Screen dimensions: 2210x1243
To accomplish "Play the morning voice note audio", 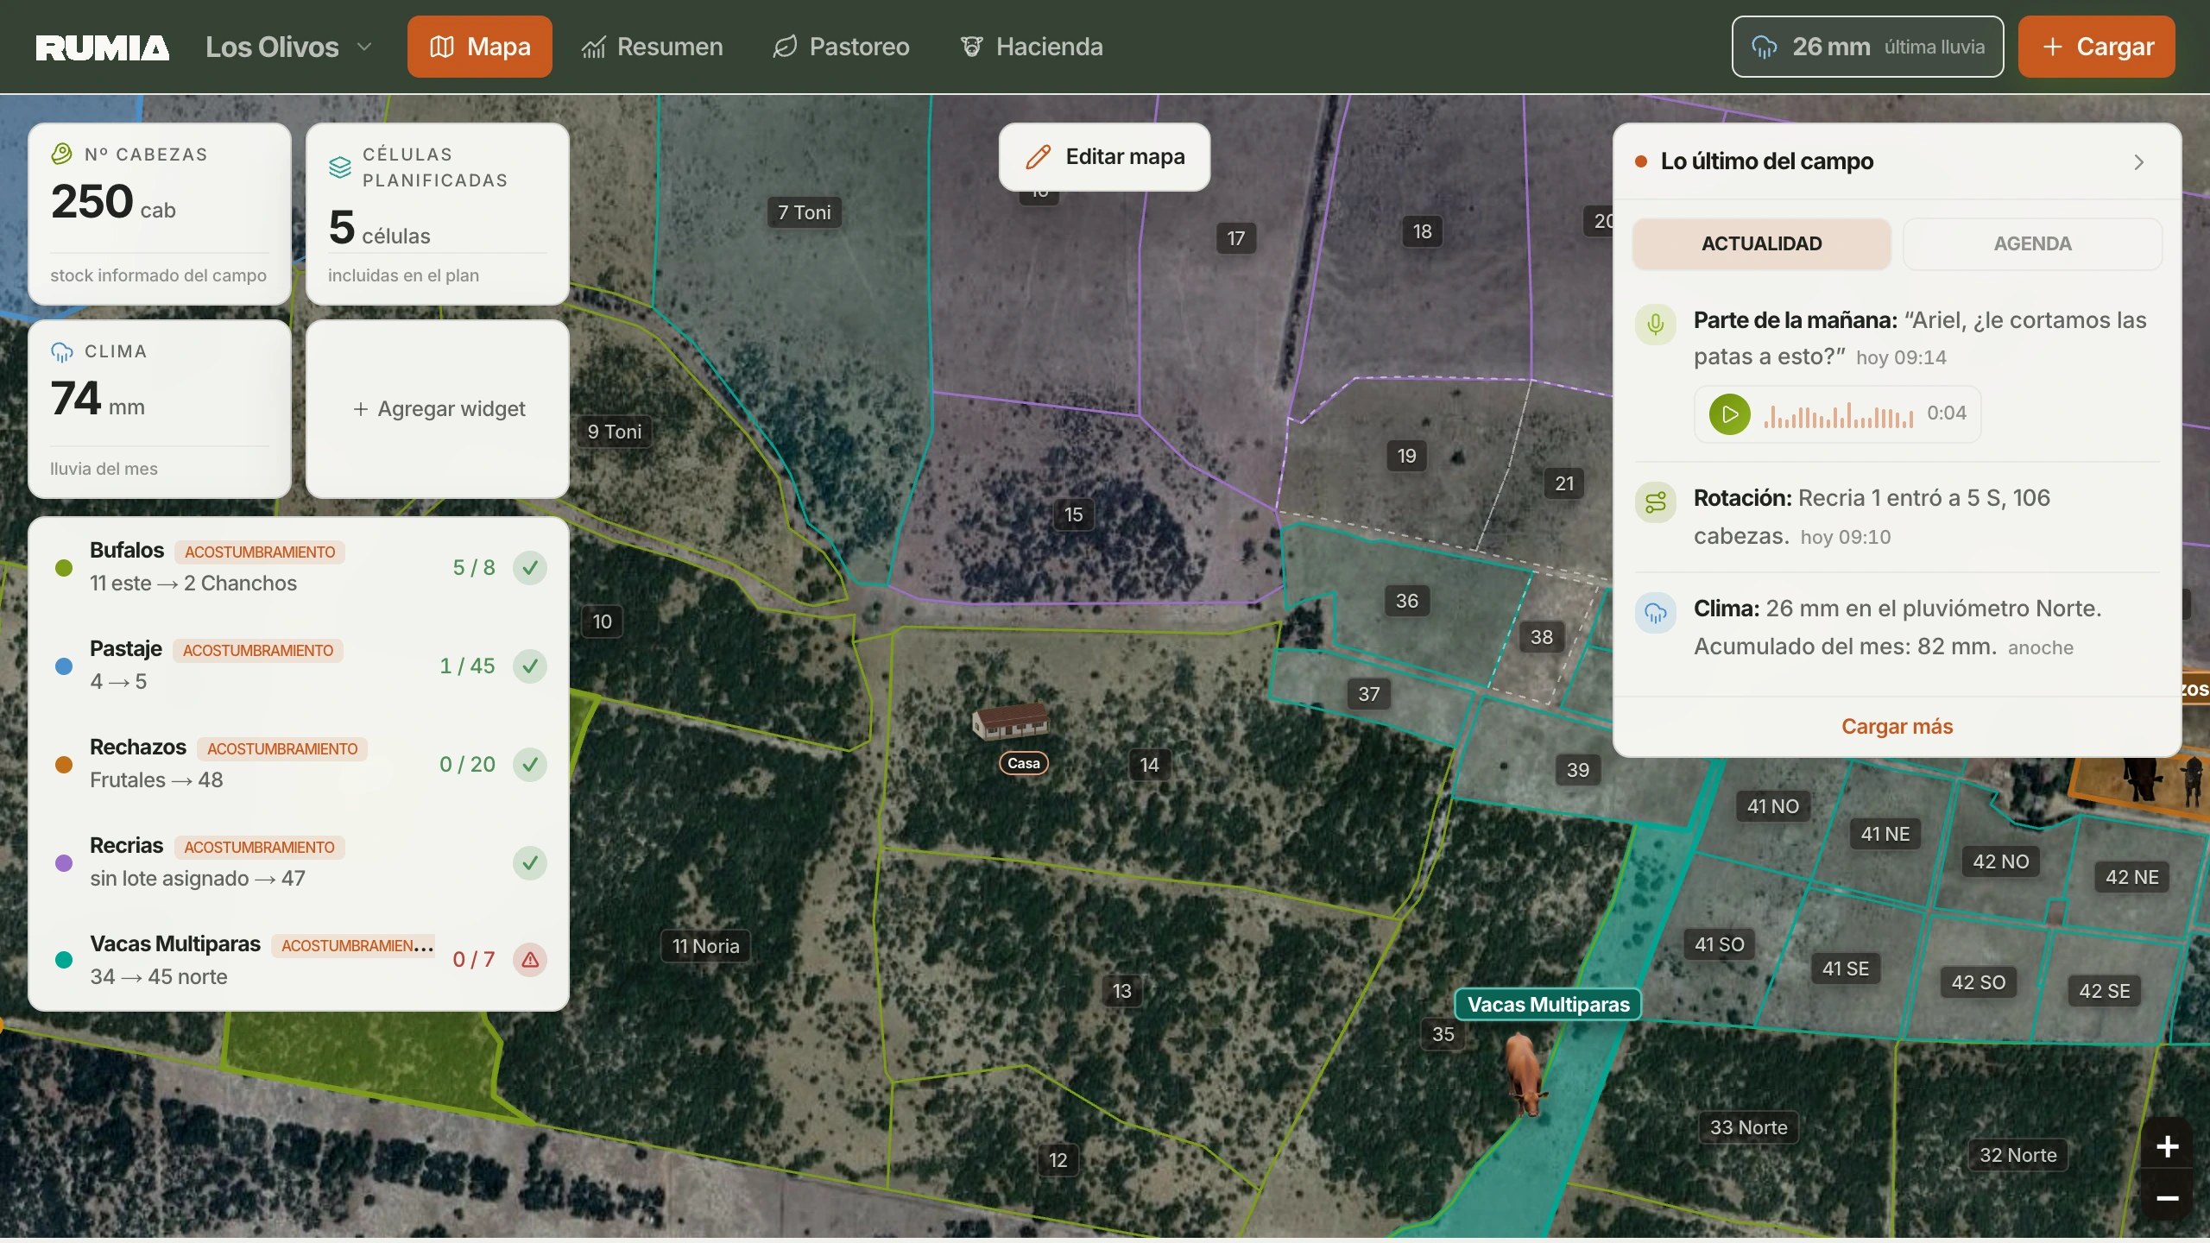I will (1729, 413).
